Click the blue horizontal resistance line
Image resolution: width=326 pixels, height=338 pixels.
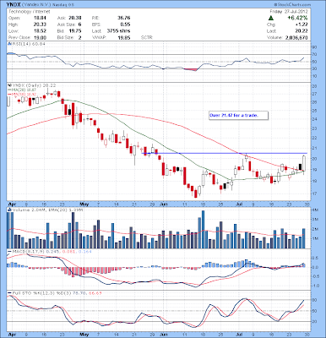pos(225,153)
